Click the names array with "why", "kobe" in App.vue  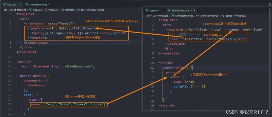(x=69, y=104)
